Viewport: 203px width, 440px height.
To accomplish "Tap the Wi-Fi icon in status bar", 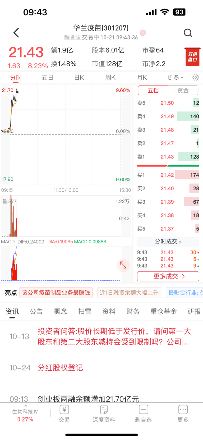I will tap(165, 12).
